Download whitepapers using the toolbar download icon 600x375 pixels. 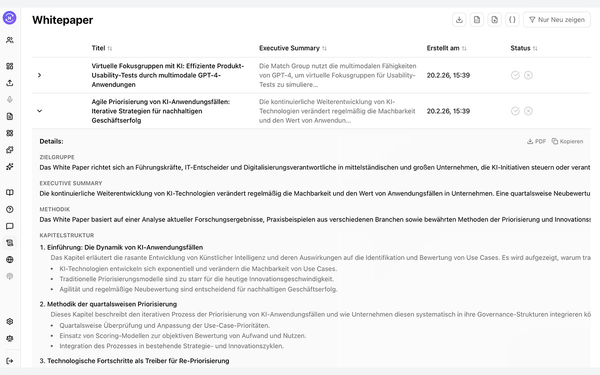[x=459, y=19]
